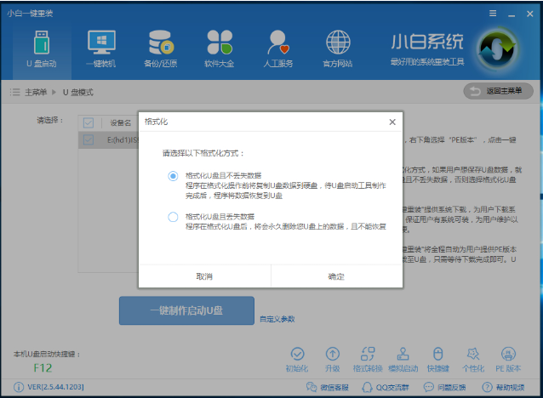This screenshot has width=543, height=398.
Task: Launch the 模拟启动 simulated boot tool
Action: pos(403,358)
